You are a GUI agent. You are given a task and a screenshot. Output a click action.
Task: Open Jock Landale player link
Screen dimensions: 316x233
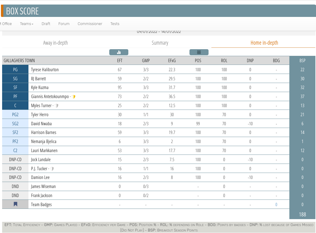41,160
